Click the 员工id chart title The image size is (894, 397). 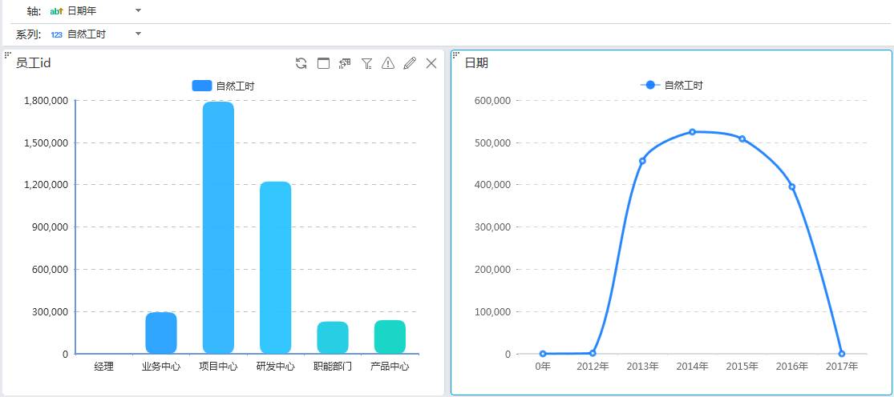(33, 63)
